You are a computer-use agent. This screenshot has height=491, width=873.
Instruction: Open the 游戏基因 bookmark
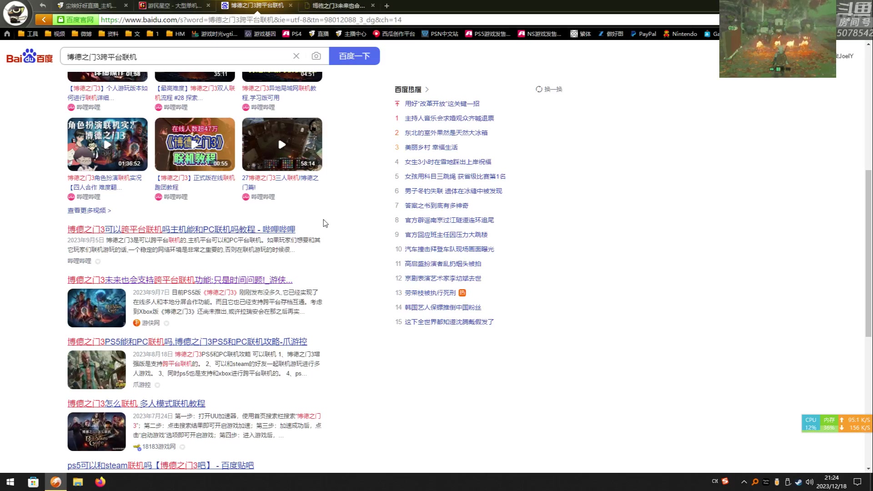[x=260, y=34]
